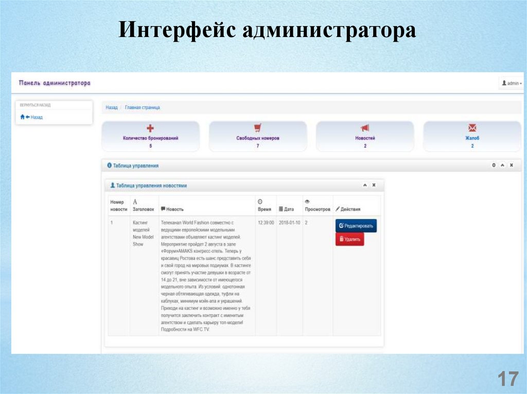Image resolution: width=527 pixels, height=394 pixels.
Task: Click the megaphone news icon
Action: (365, 128)
